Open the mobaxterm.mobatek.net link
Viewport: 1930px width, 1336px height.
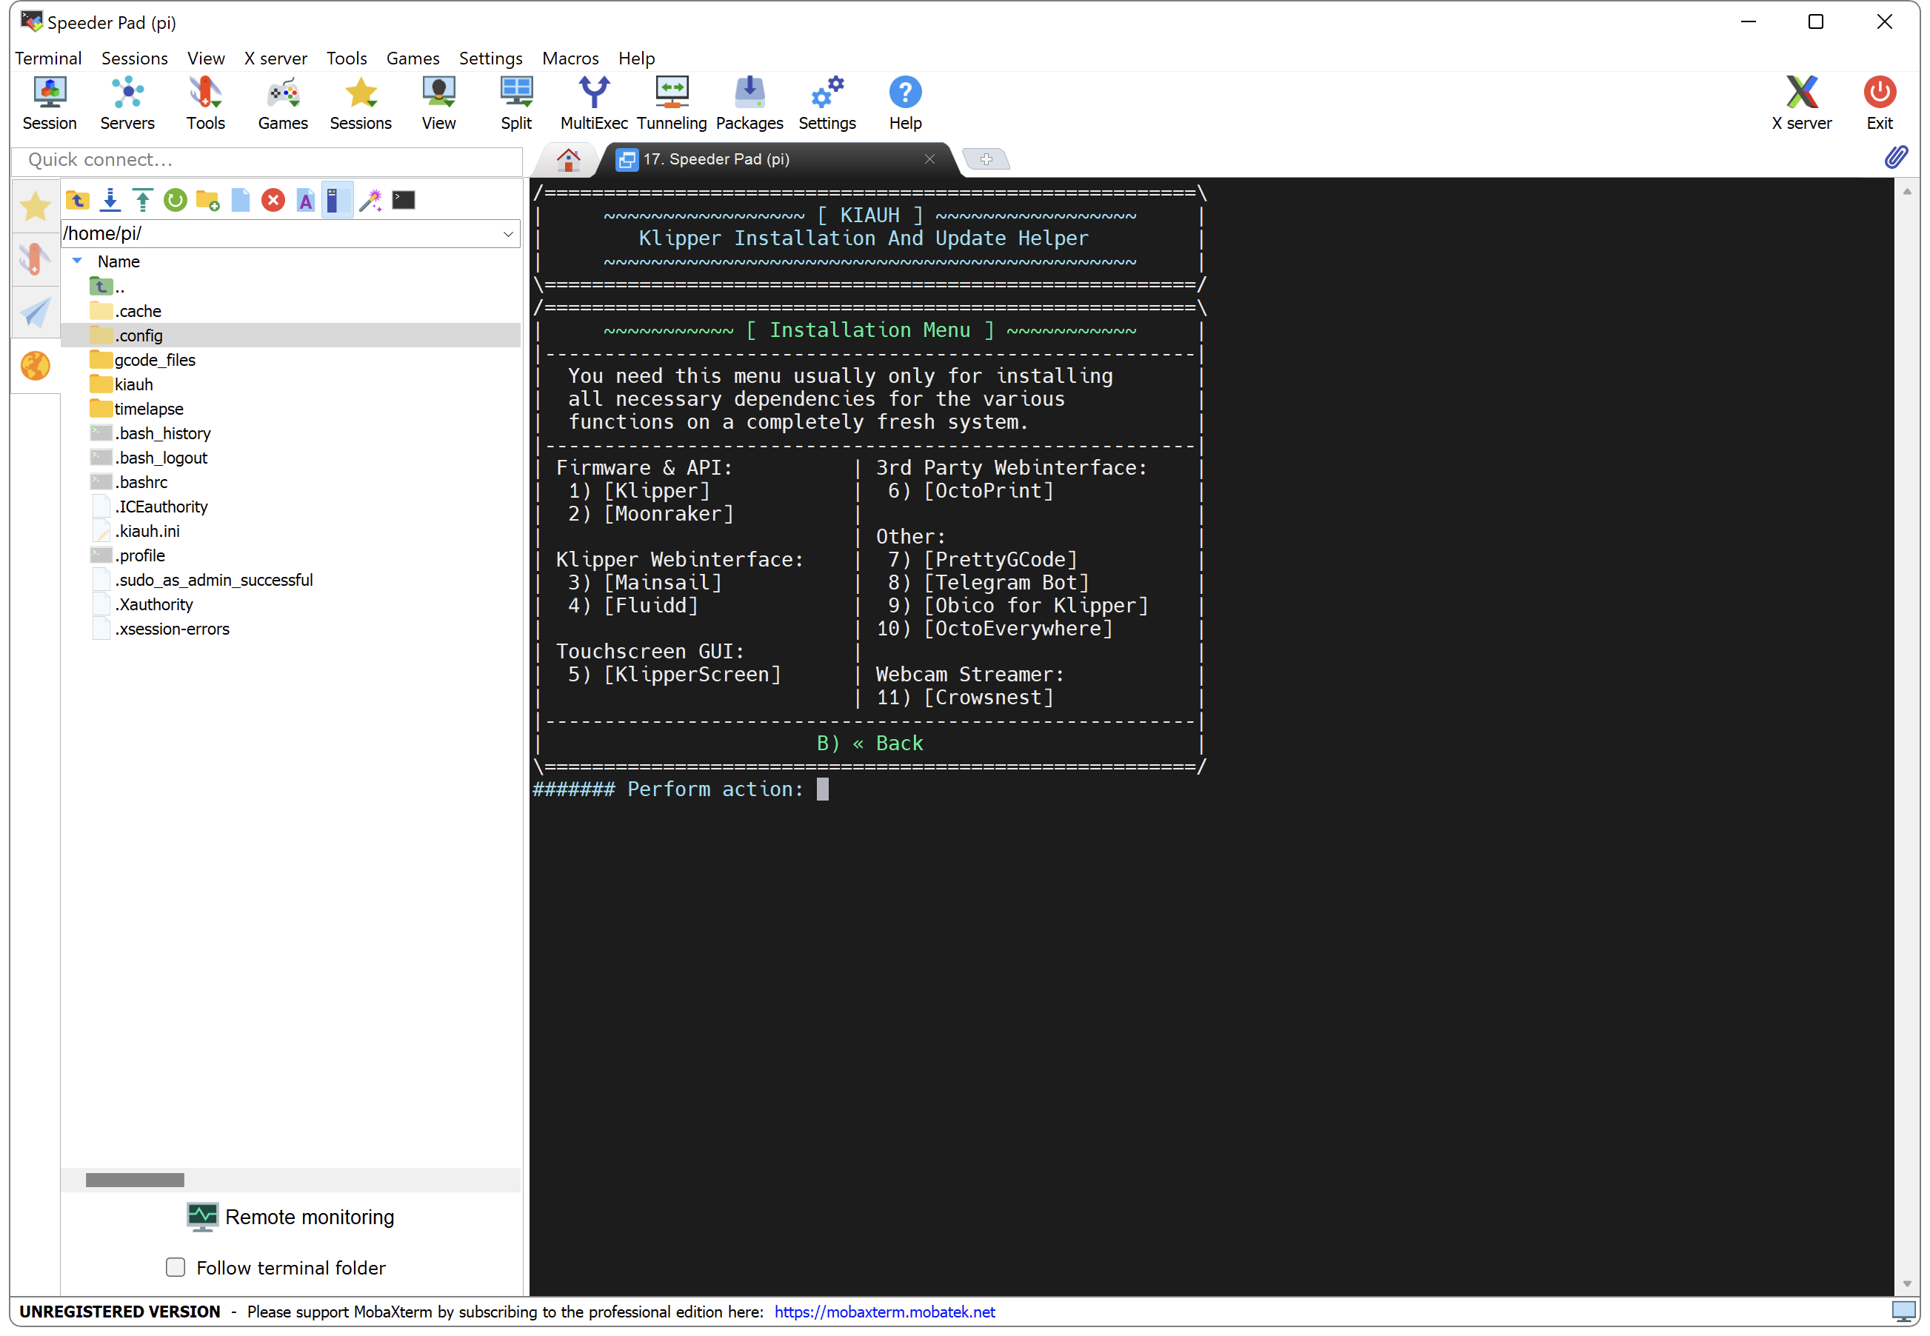click(885, 1312)
